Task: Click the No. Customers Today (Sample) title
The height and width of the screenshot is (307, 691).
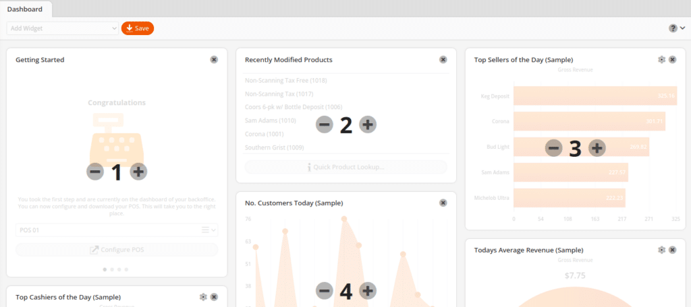Action: pos(294,203)
